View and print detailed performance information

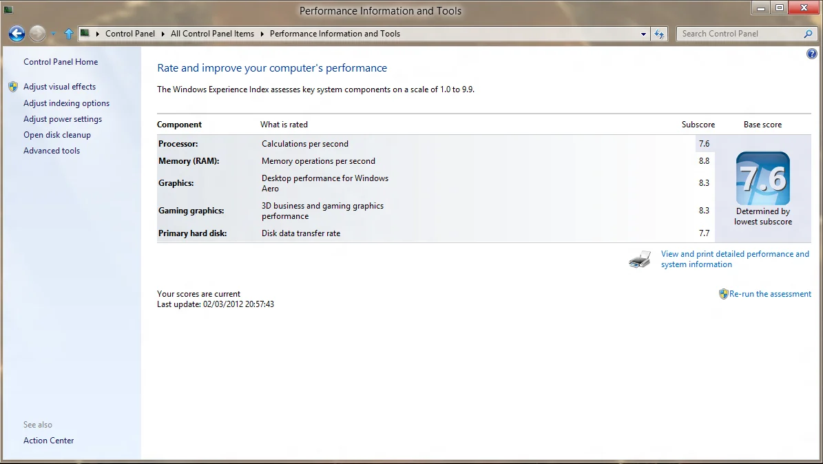(735, 260)
